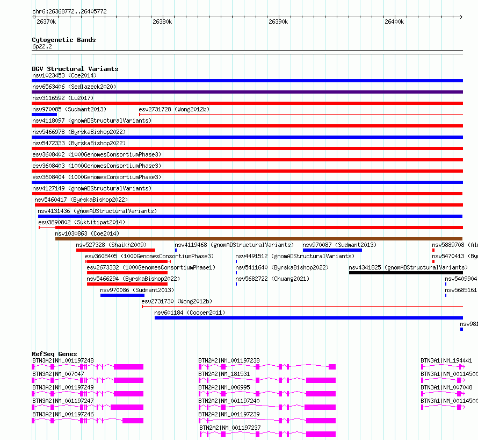Select the BTN2A2|NM_001197238 transcript label
478x440 pixels.
[229, 360]
